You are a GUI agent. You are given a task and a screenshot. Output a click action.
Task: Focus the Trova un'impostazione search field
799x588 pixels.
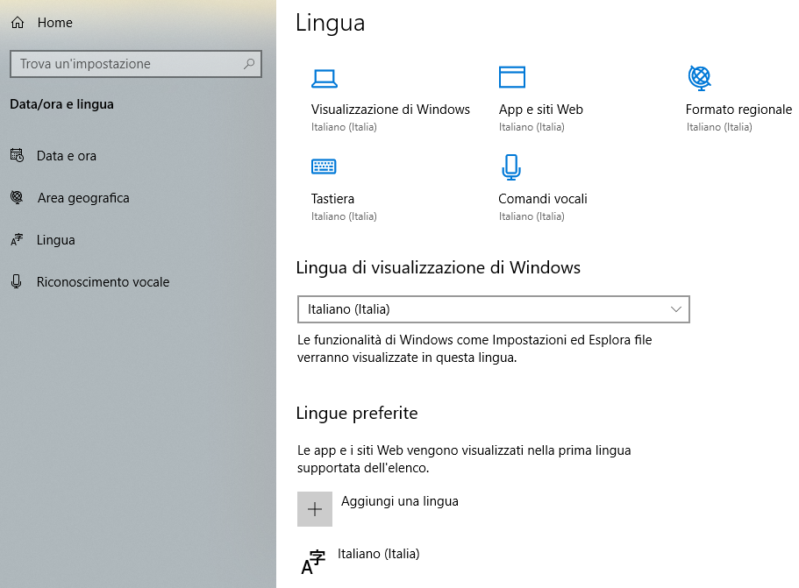pos(136,64)
